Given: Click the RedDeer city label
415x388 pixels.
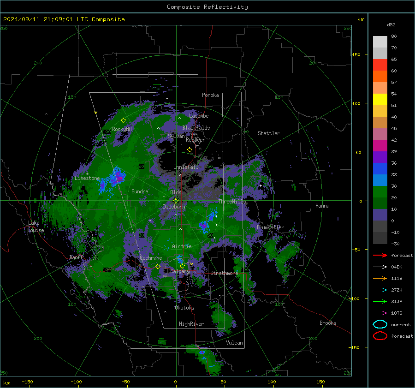Looking at the screenshot, I should (196, 140).
